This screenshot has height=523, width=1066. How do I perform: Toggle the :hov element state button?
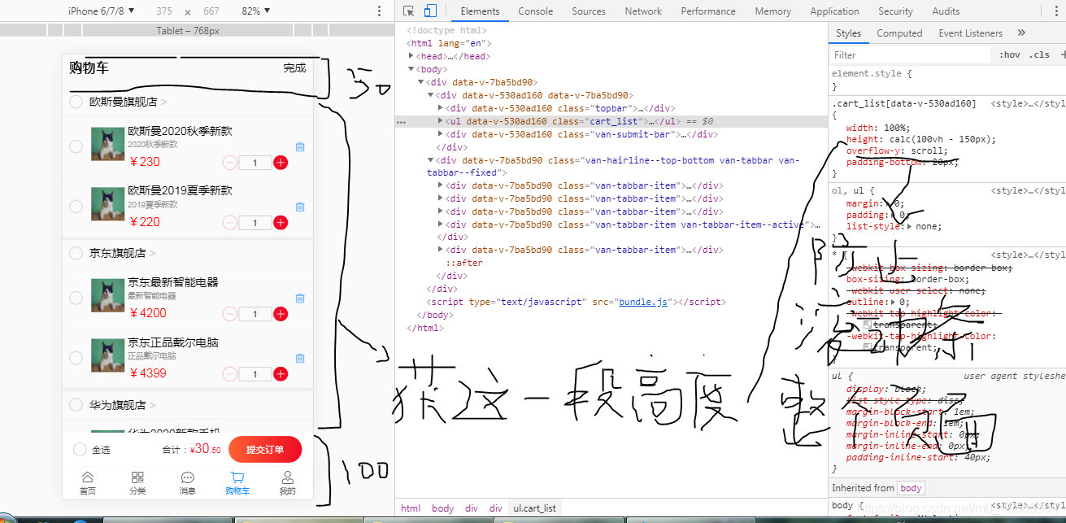coord(1010,54)
